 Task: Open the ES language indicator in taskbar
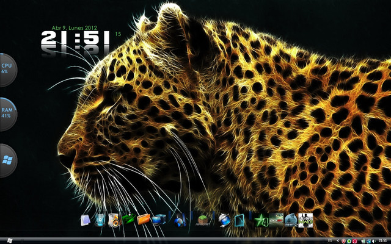(x=330, y=241)
